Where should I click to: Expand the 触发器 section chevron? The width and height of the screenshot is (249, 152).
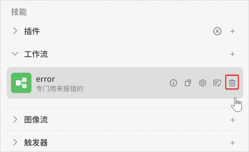[x=15, y=142]
